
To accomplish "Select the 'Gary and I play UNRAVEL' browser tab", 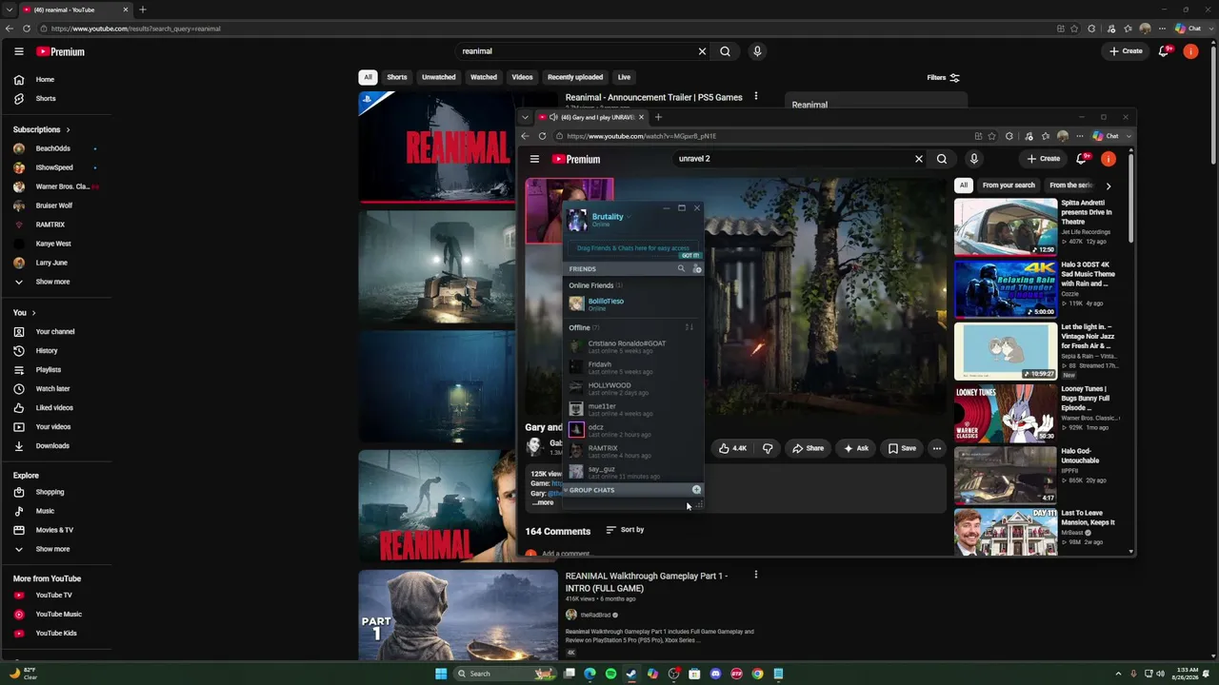I will click(591, 117).
